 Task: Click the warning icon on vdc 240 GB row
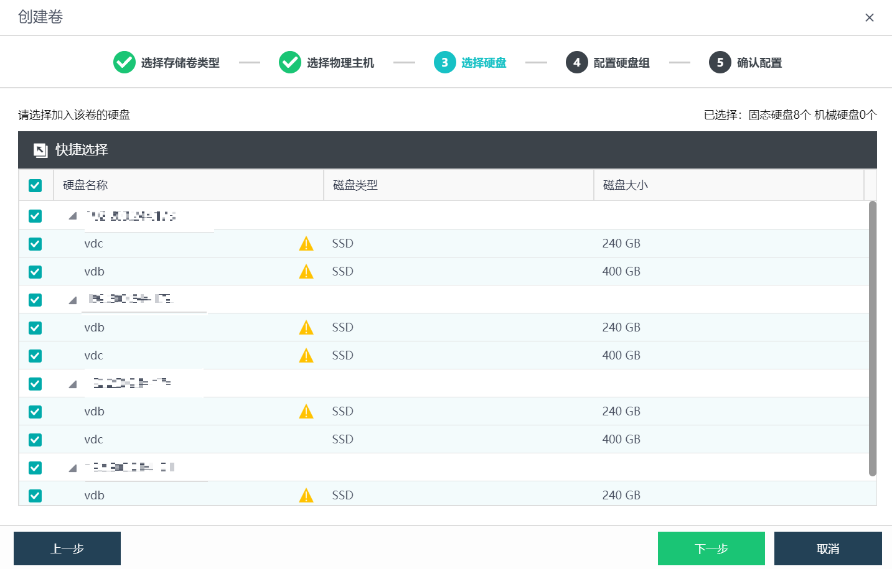click(306, 244)
